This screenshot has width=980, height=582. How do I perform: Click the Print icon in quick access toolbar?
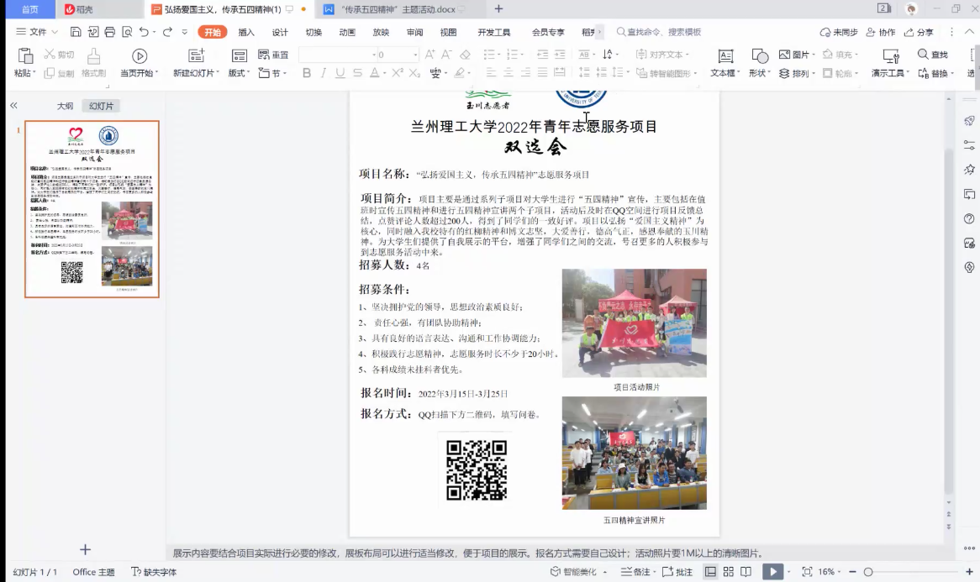click(110, 32)
